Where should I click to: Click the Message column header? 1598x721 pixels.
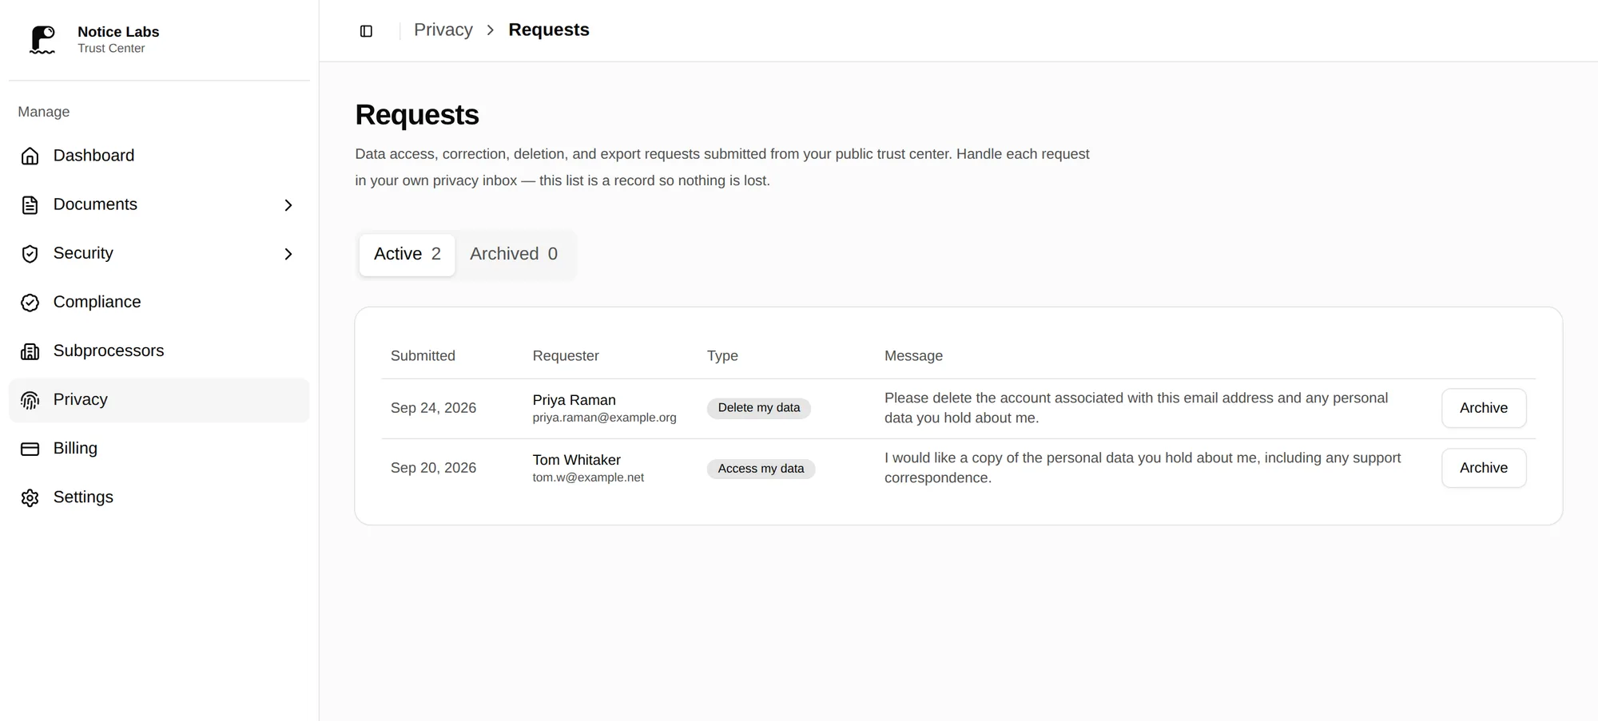click(x=913, y=356)
